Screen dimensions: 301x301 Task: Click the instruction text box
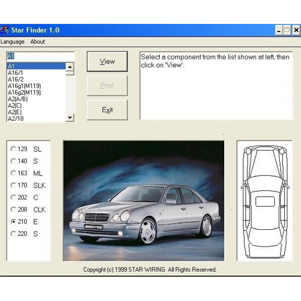tap(216, 86)
